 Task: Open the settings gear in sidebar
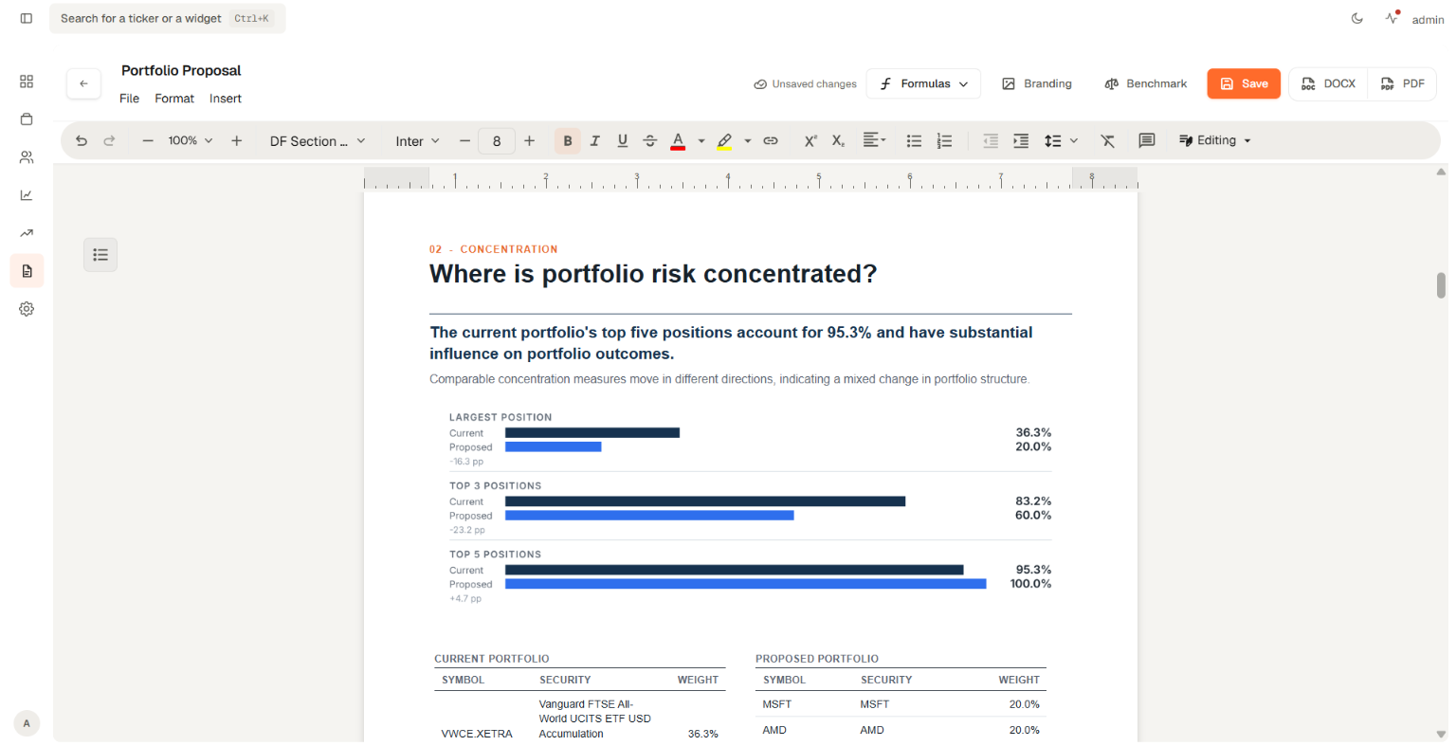[x=27, y=309]
